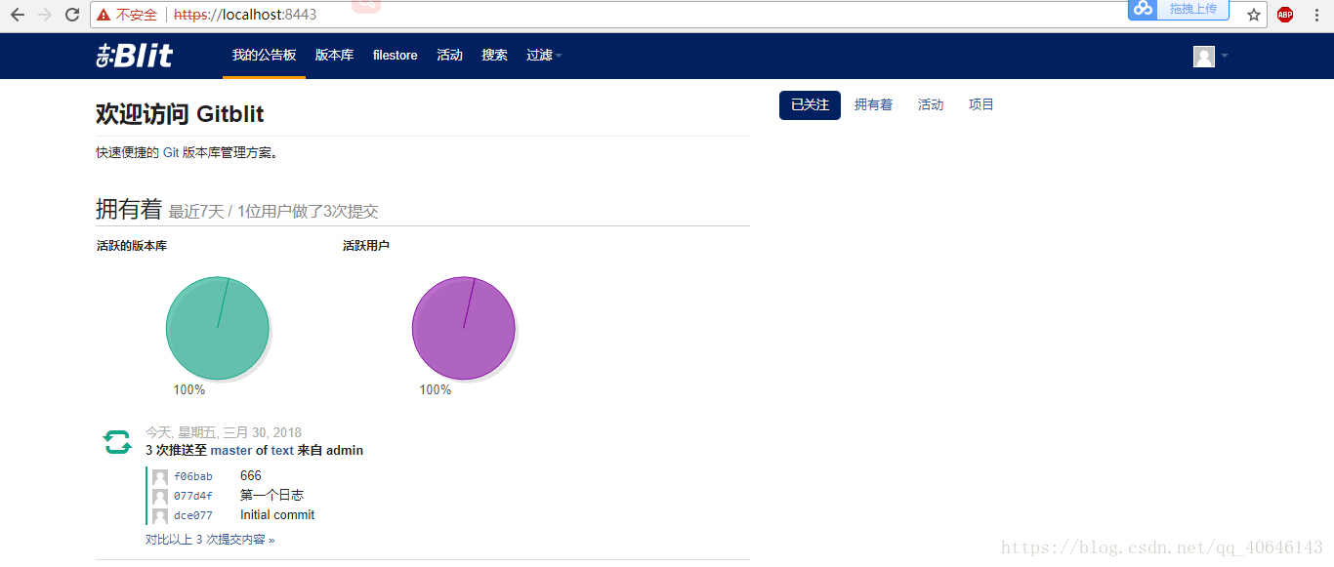Click the 活跃用户 chart label
The width and height of the screenshot is (1334, 567).
[366, 246]
